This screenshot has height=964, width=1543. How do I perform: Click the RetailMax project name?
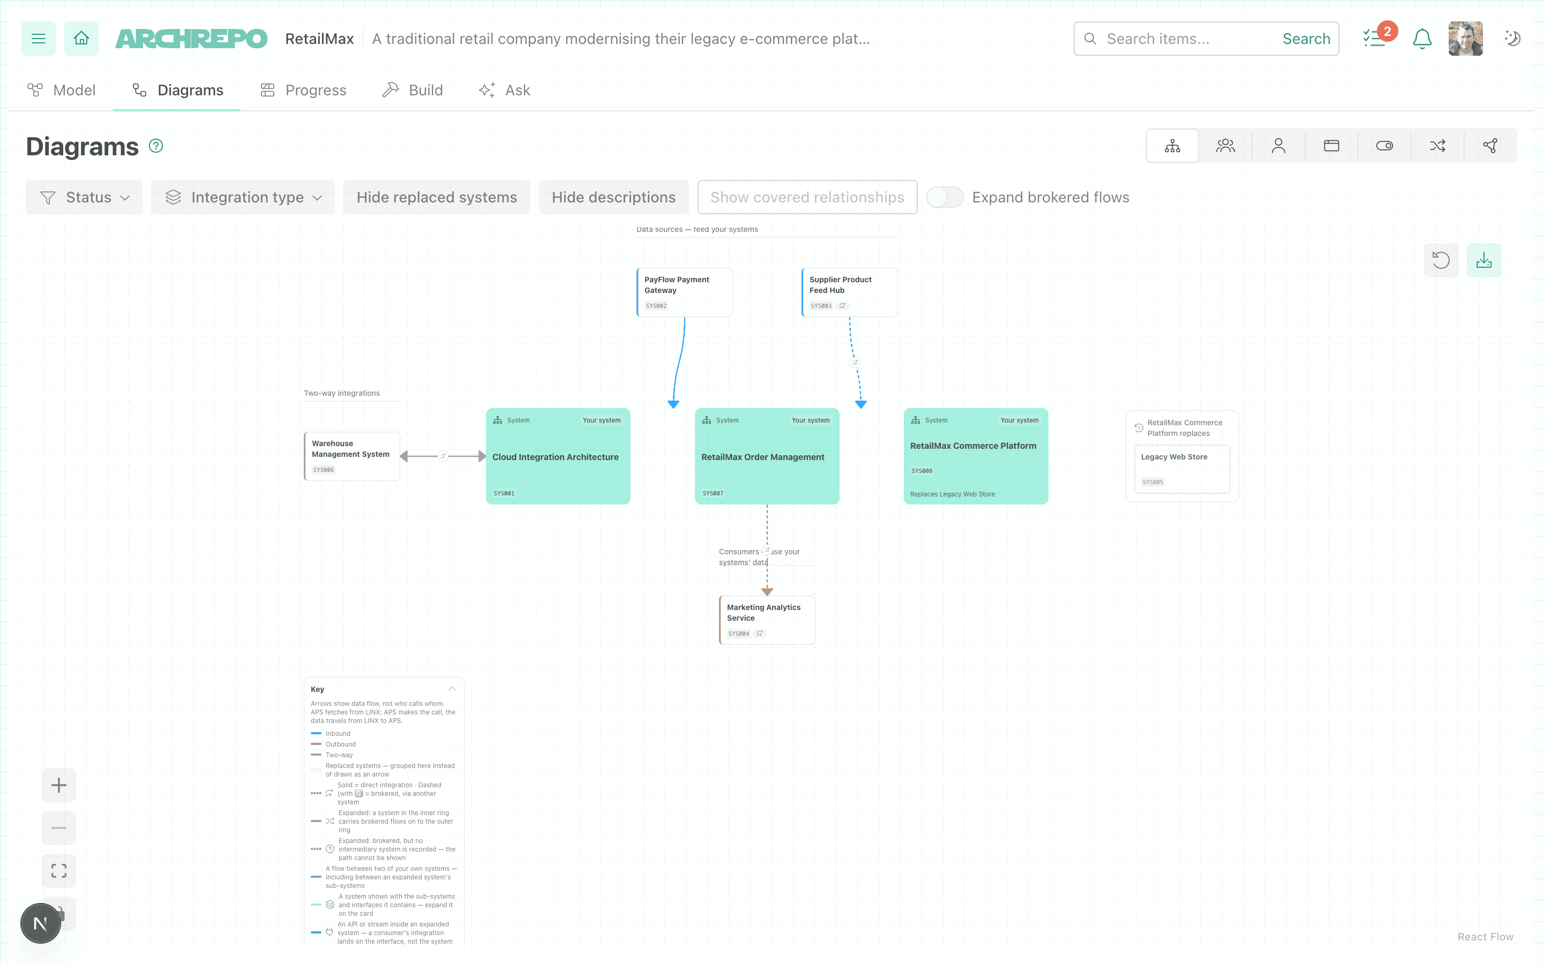tap(319, 39)
